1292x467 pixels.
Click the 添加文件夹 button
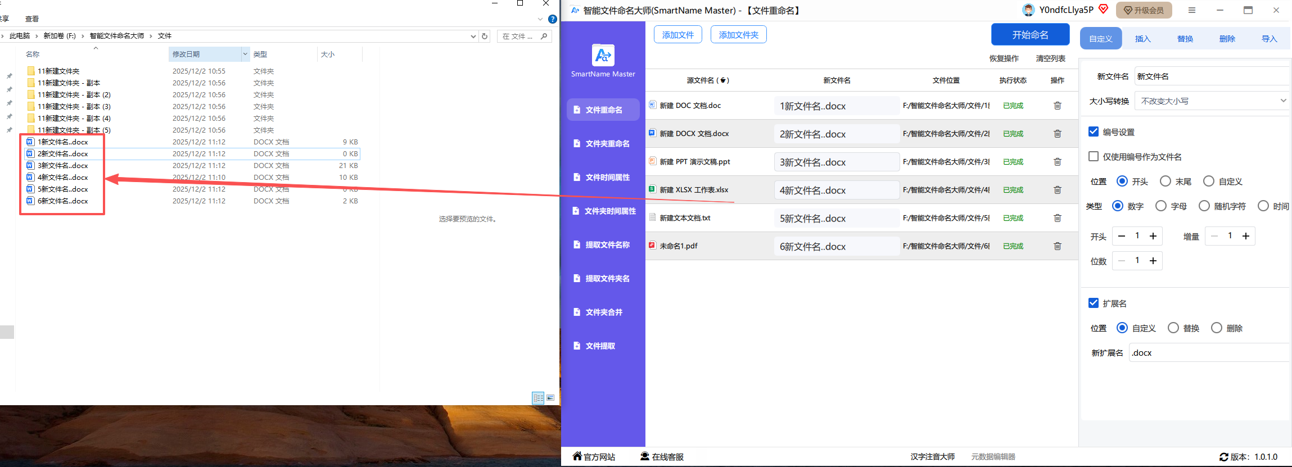738,35
